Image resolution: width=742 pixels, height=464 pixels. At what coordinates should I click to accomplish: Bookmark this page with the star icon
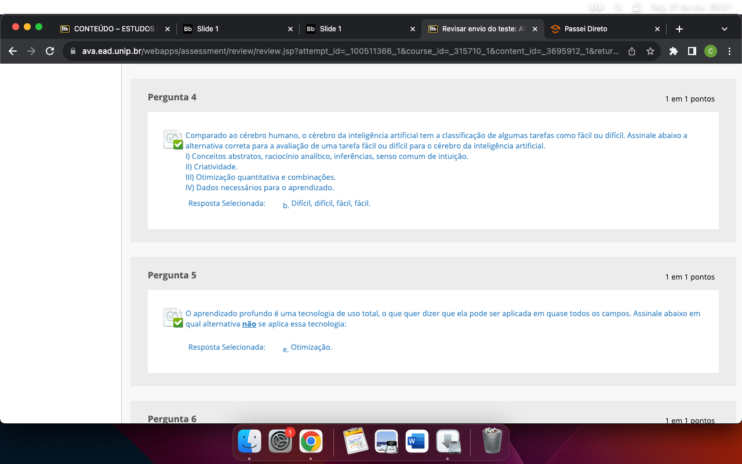coord(650,51)
